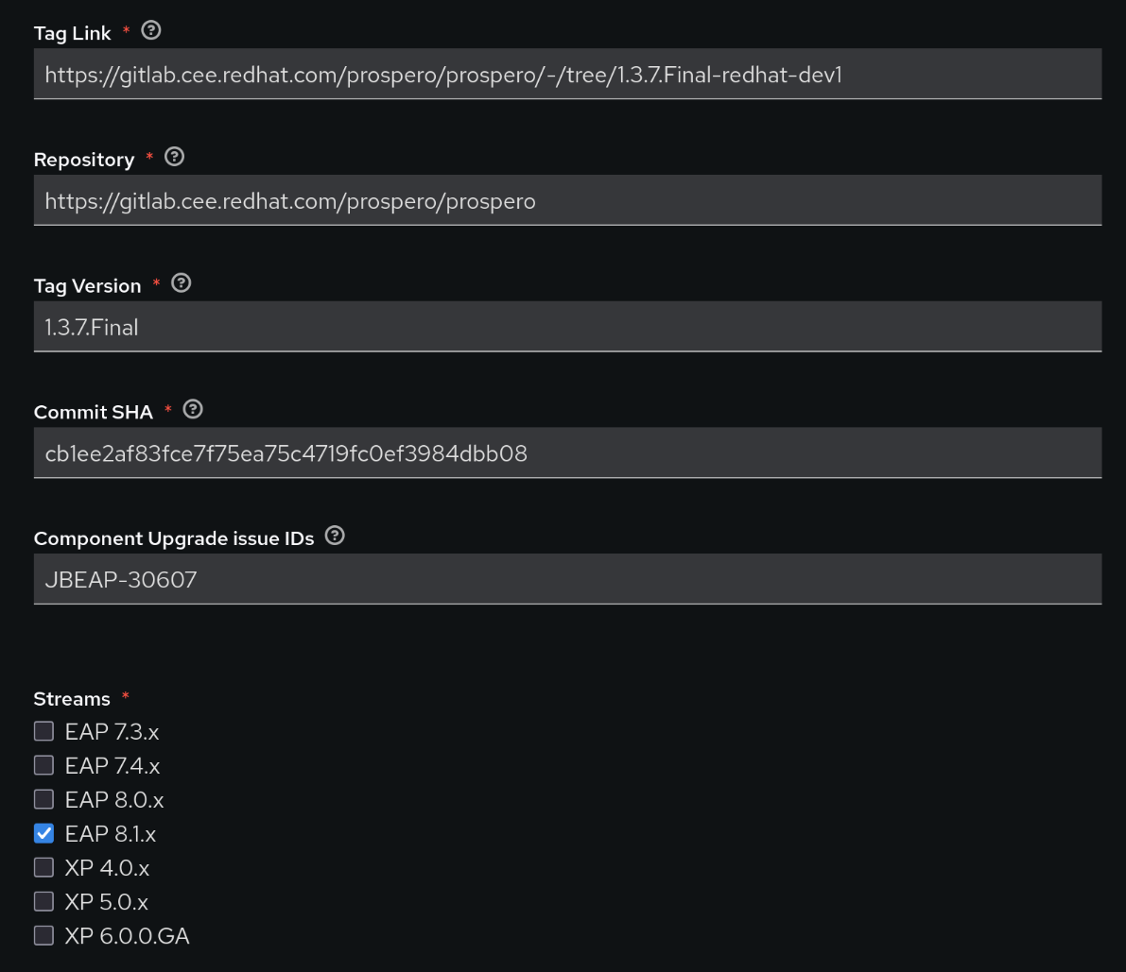The image size is (1126, 972).
Task: Show help for Tag Version
Action: 181,283
